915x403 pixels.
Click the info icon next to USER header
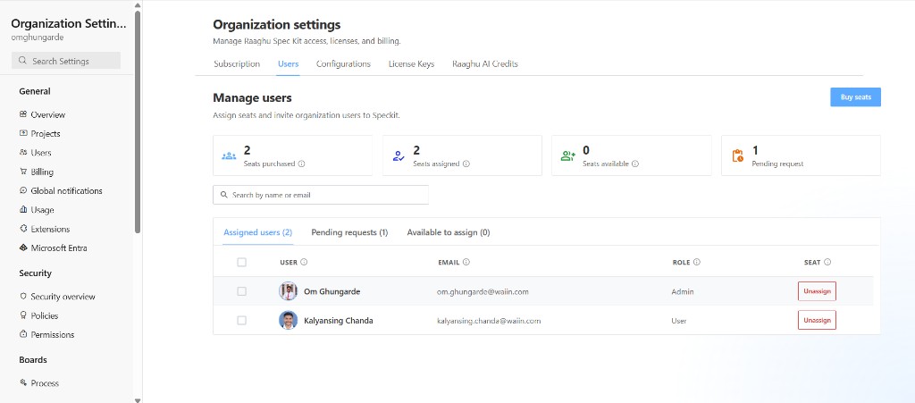[x=304, y=263]
